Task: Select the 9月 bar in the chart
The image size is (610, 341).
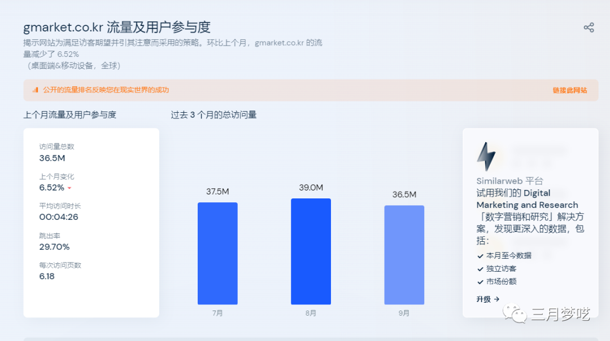Action: [x=404, y=255]
